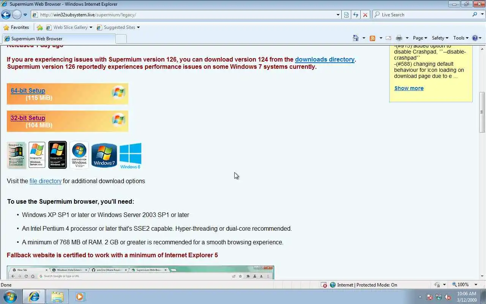Open the Suggested Sites item
The height and width of the screenshot is (304, 486).
tap(118, 27)
